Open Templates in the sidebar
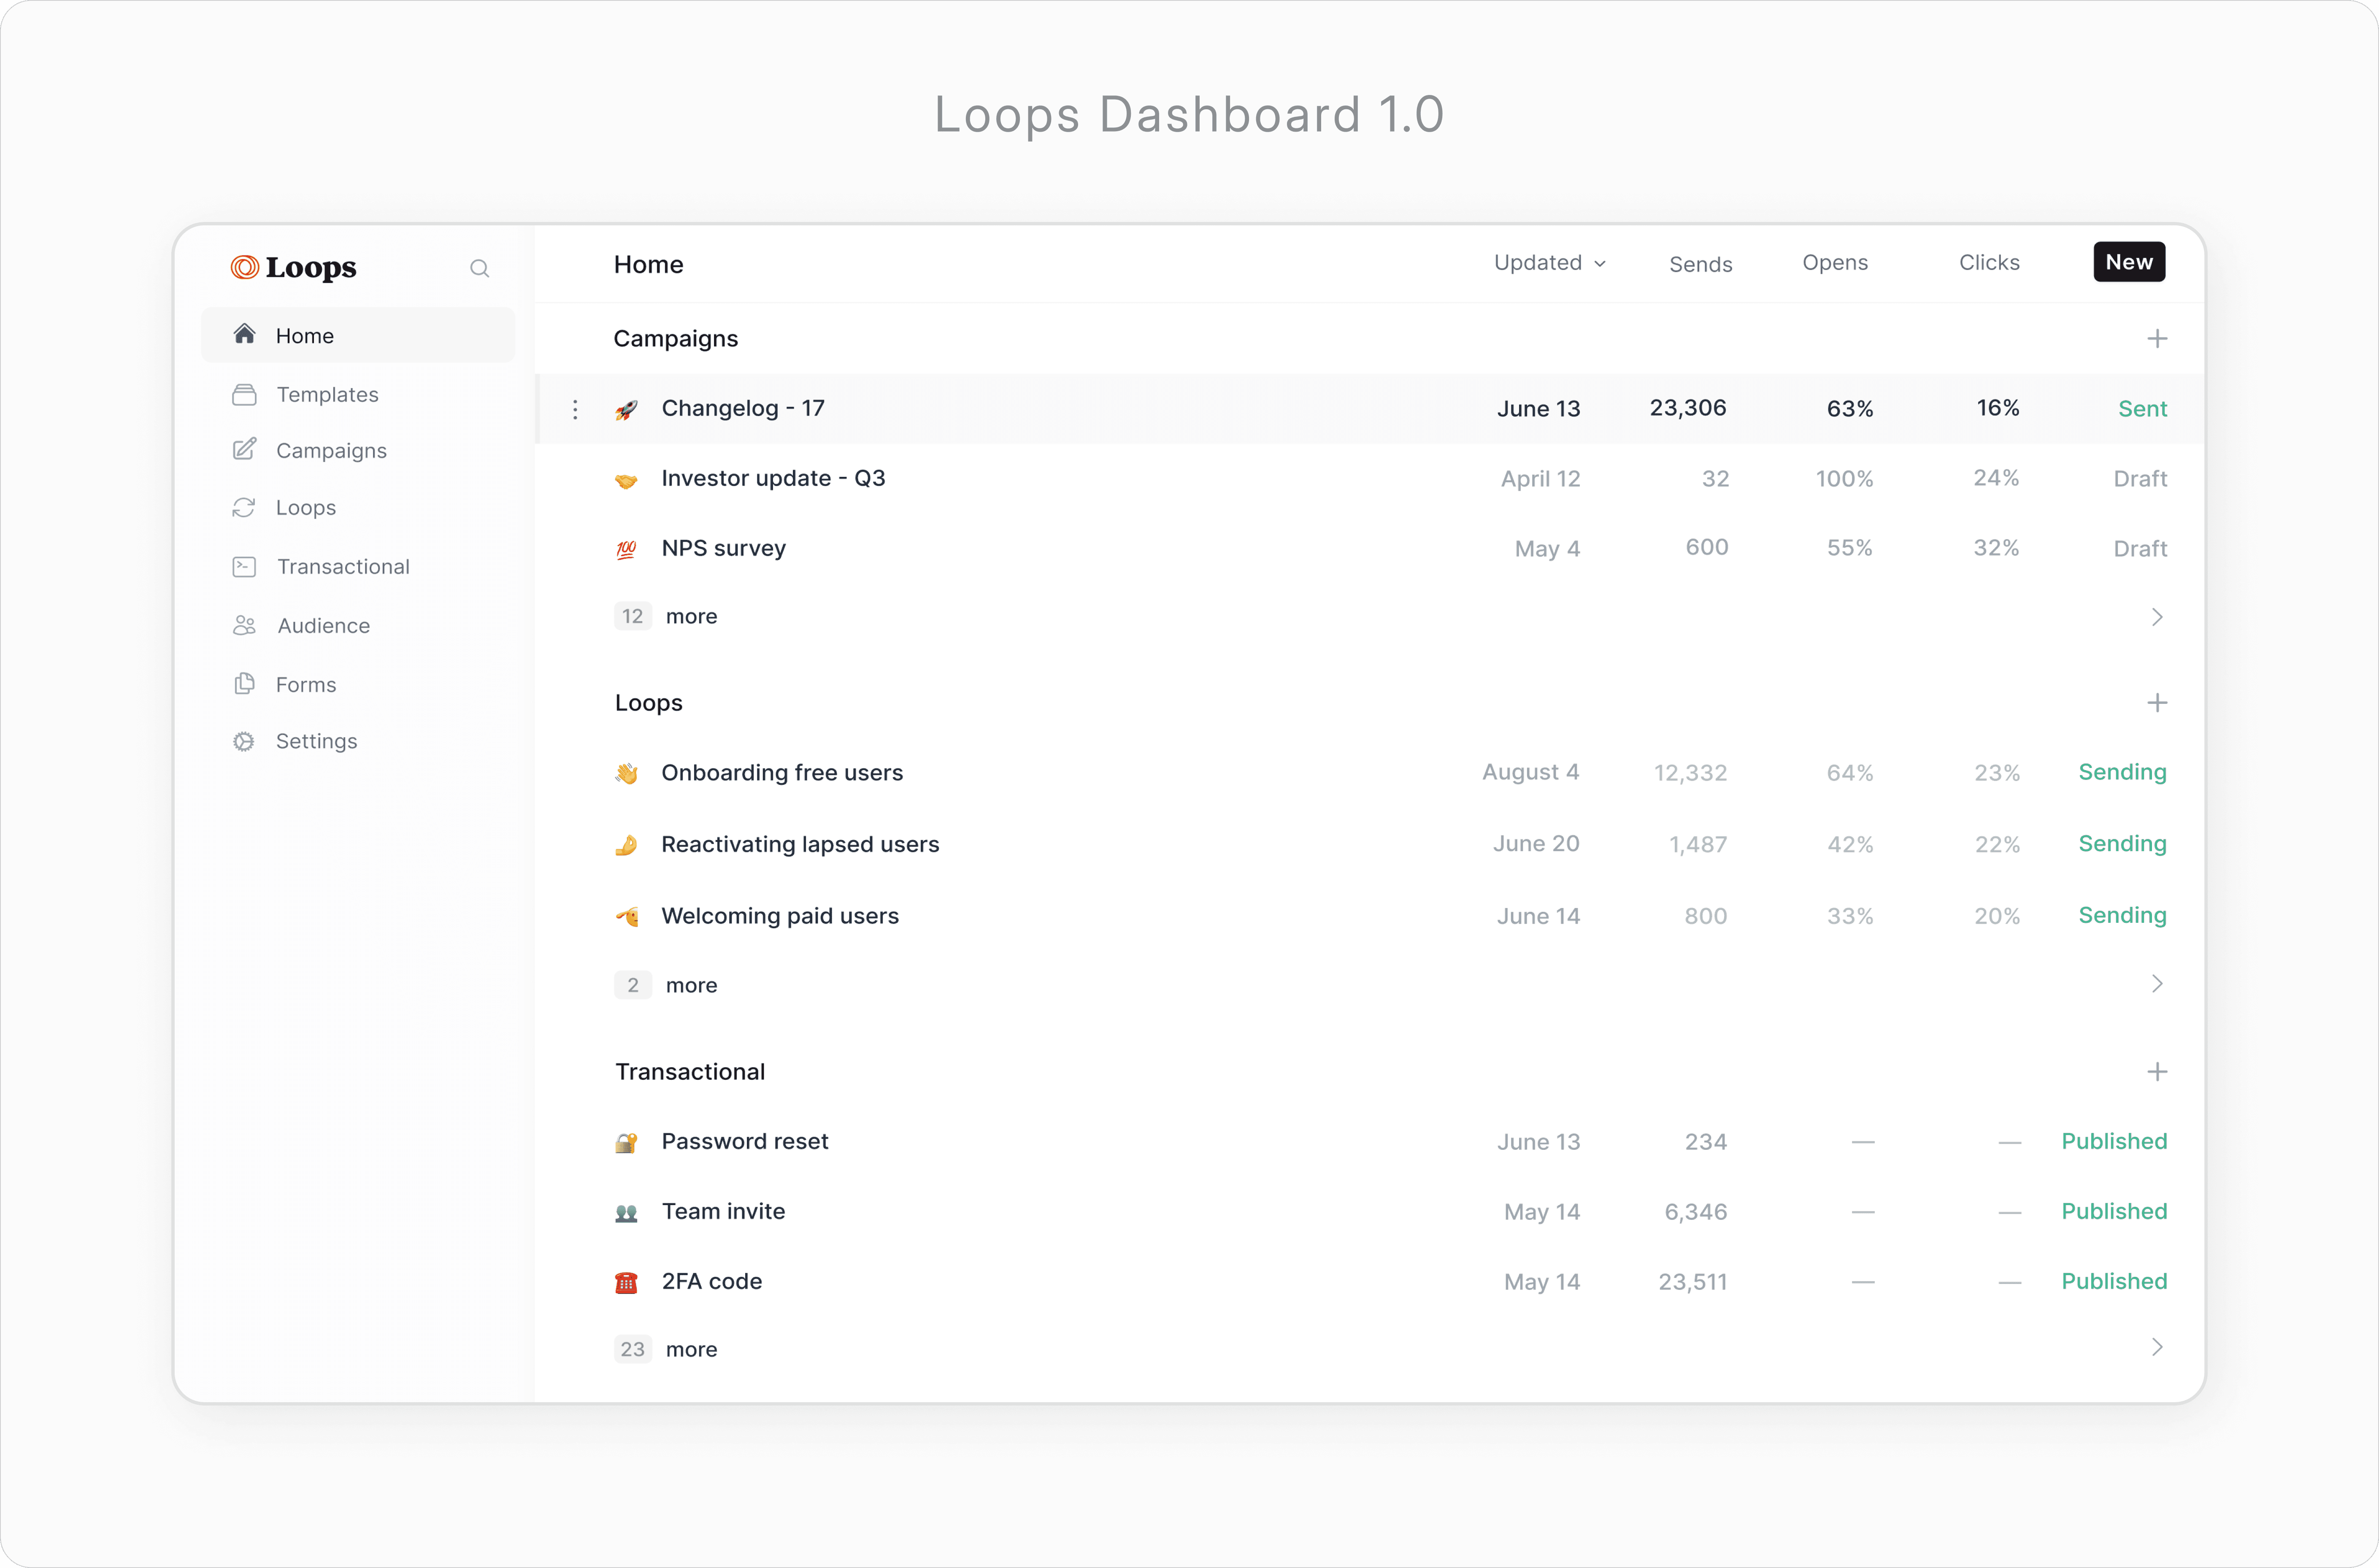 327,395
